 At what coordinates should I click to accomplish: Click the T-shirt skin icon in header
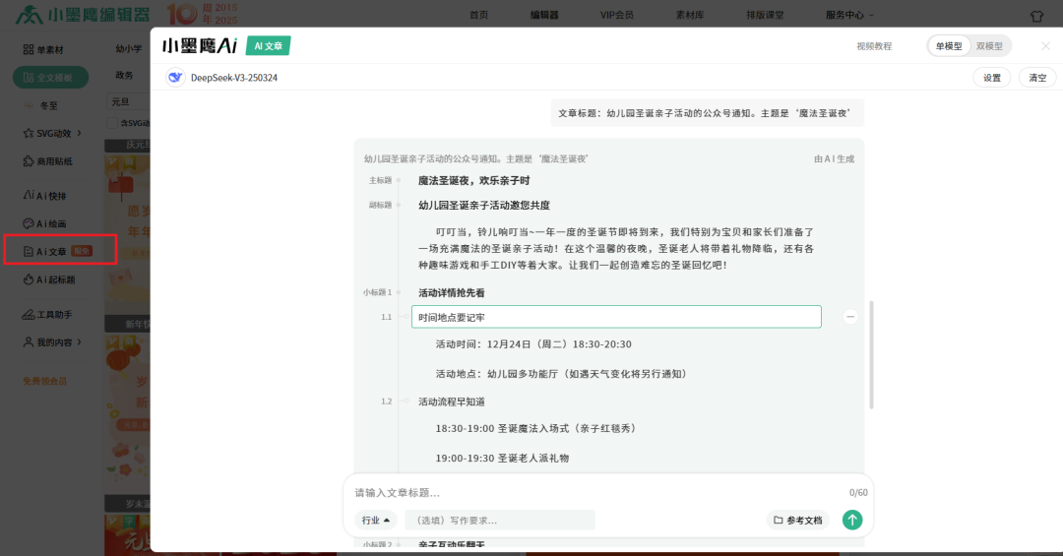[1036, 16]
